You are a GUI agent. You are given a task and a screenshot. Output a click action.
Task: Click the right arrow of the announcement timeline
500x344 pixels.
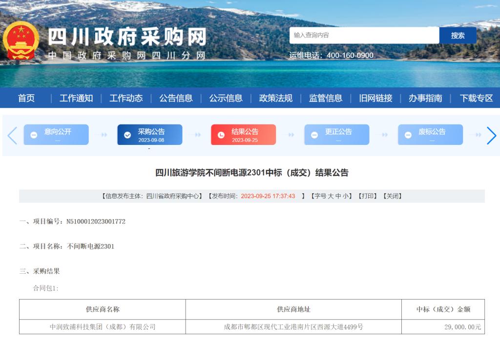tap(491, 135)
